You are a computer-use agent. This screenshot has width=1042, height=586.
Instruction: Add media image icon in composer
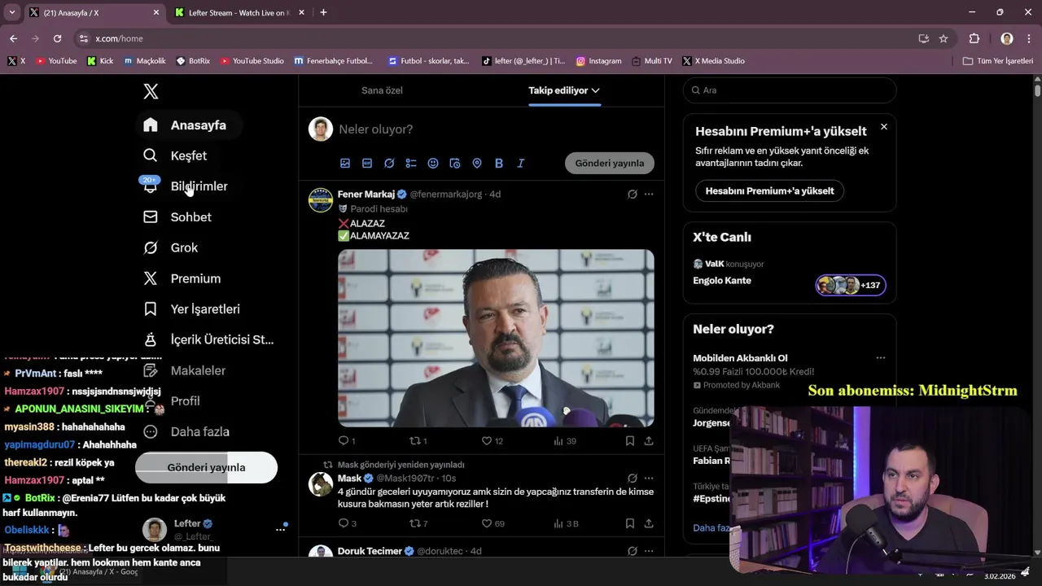(345, 164)
